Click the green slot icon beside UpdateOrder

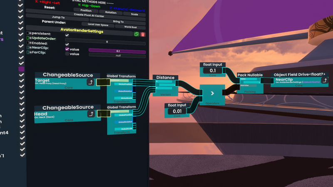tap(27, 38)
